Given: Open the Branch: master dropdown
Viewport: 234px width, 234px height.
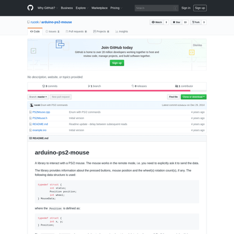Looking at the screenshot, I should coord(38,97).
